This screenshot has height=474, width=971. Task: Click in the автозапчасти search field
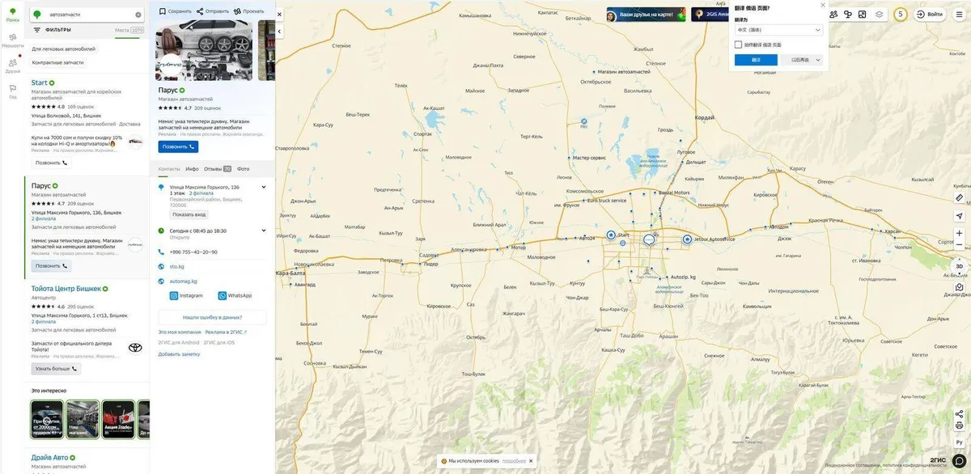point(89,15)
